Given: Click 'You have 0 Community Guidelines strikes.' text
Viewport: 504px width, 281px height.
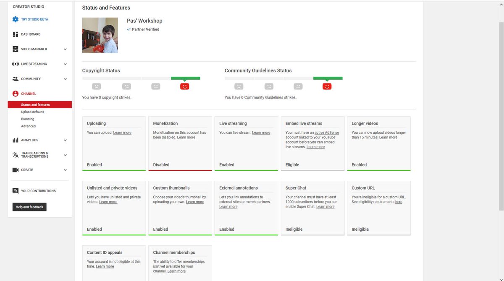Looking at the screenshot, I should (260, 98).
